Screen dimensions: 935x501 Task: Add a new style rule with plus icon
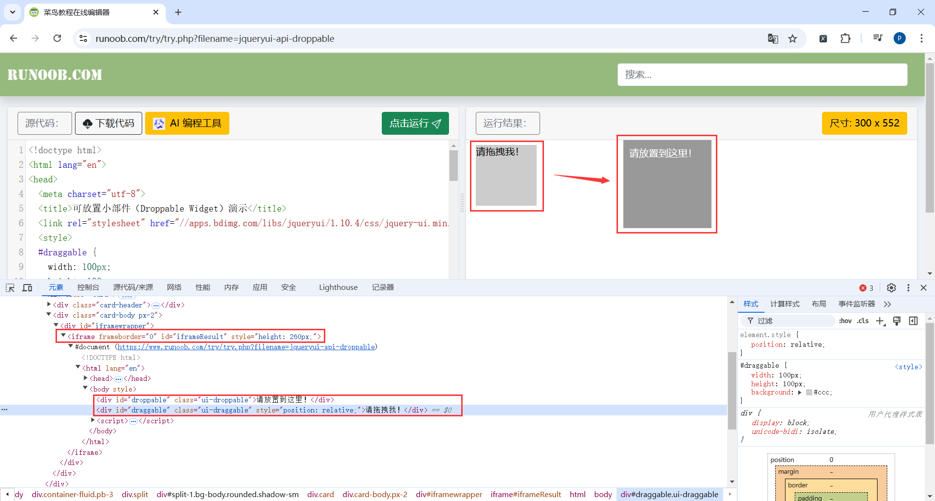click(x=880, y=321)
